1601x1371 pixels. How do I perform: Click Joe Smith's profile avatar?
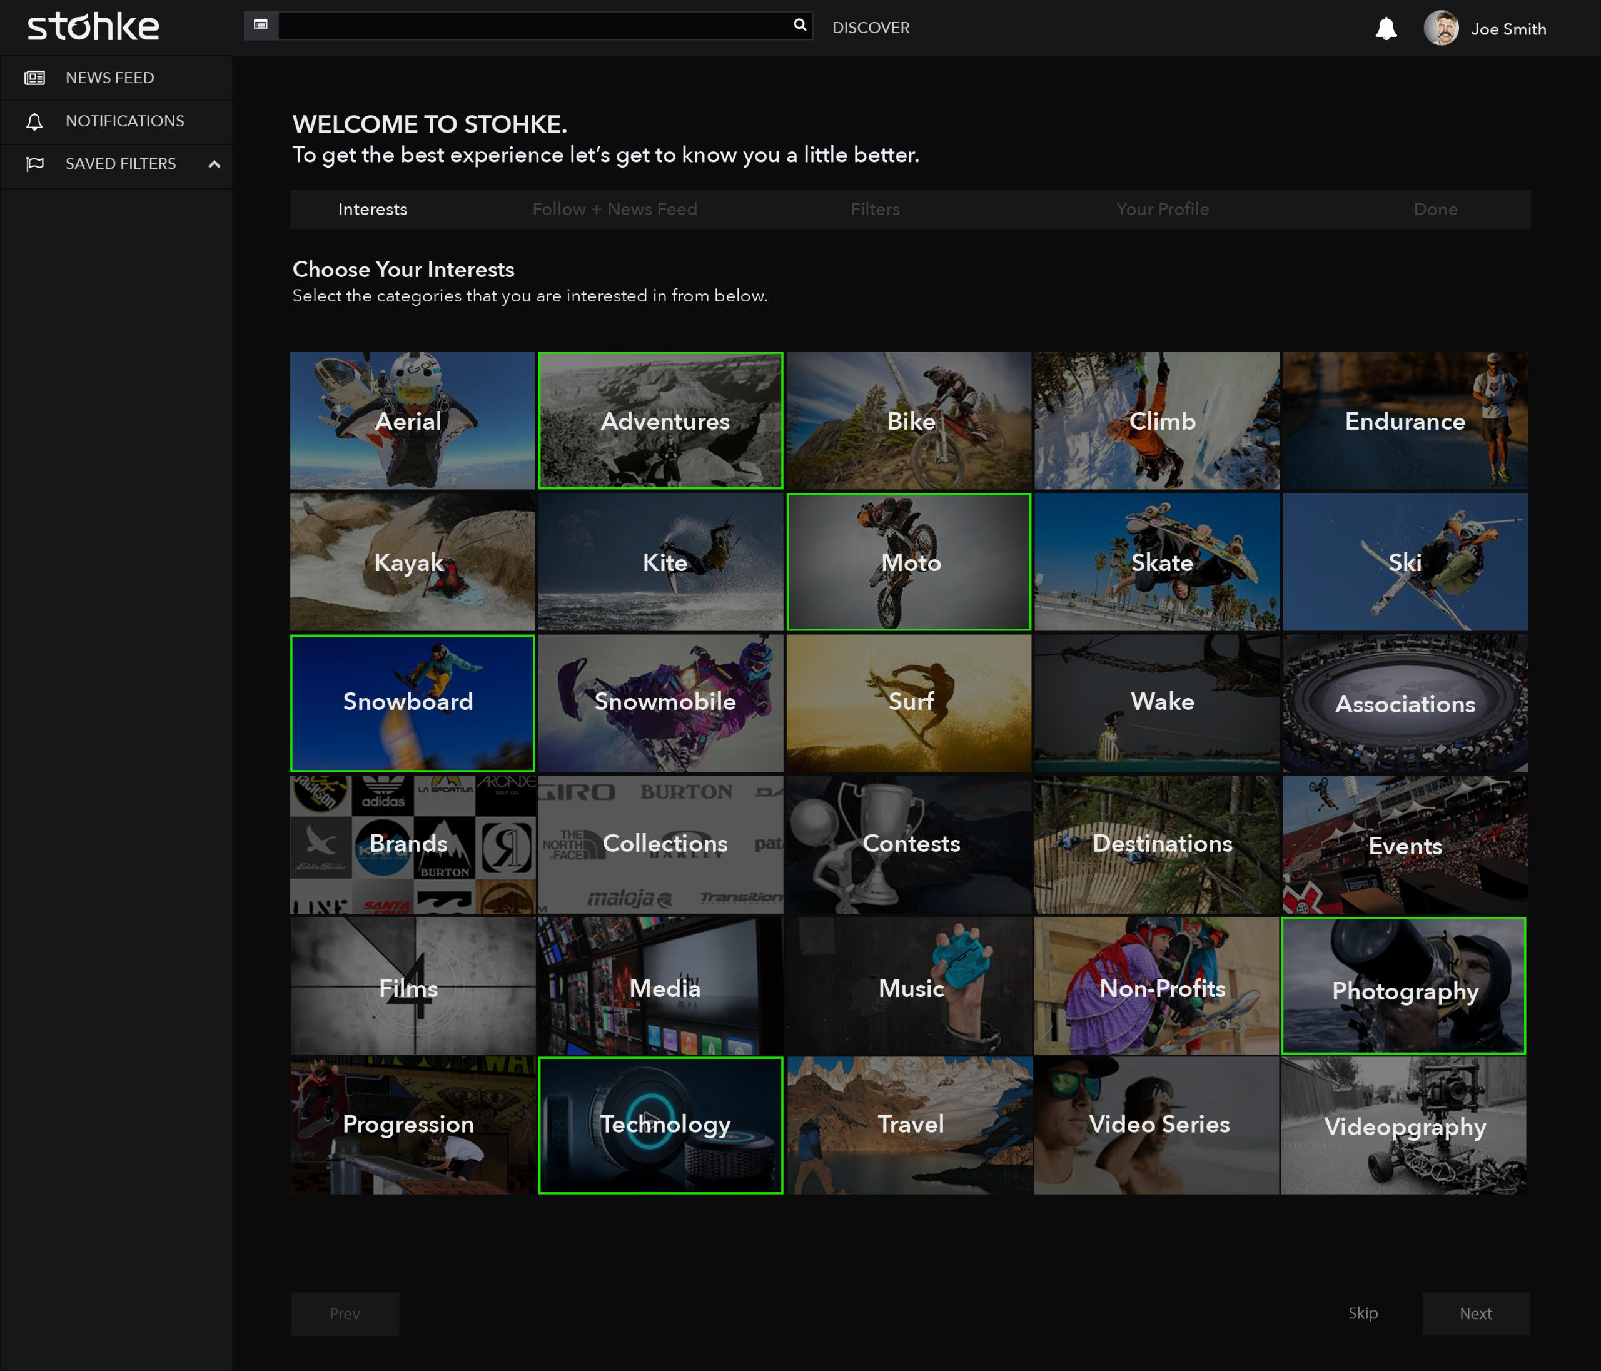(x=1440, y=29)
